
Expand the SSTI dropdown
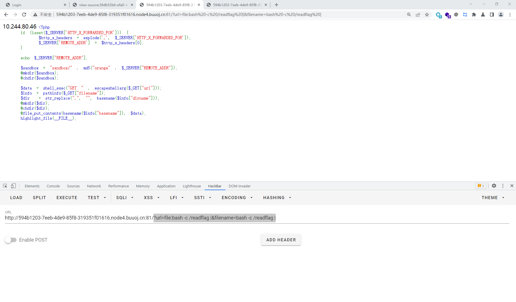(203, 197)
